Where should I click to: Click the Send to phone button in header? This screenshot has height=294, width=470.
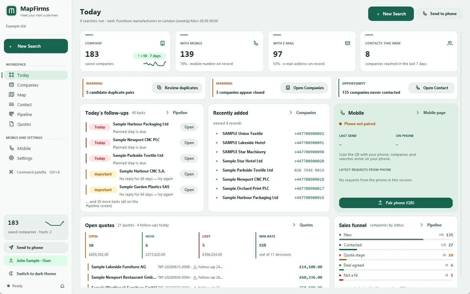(439, 14)
